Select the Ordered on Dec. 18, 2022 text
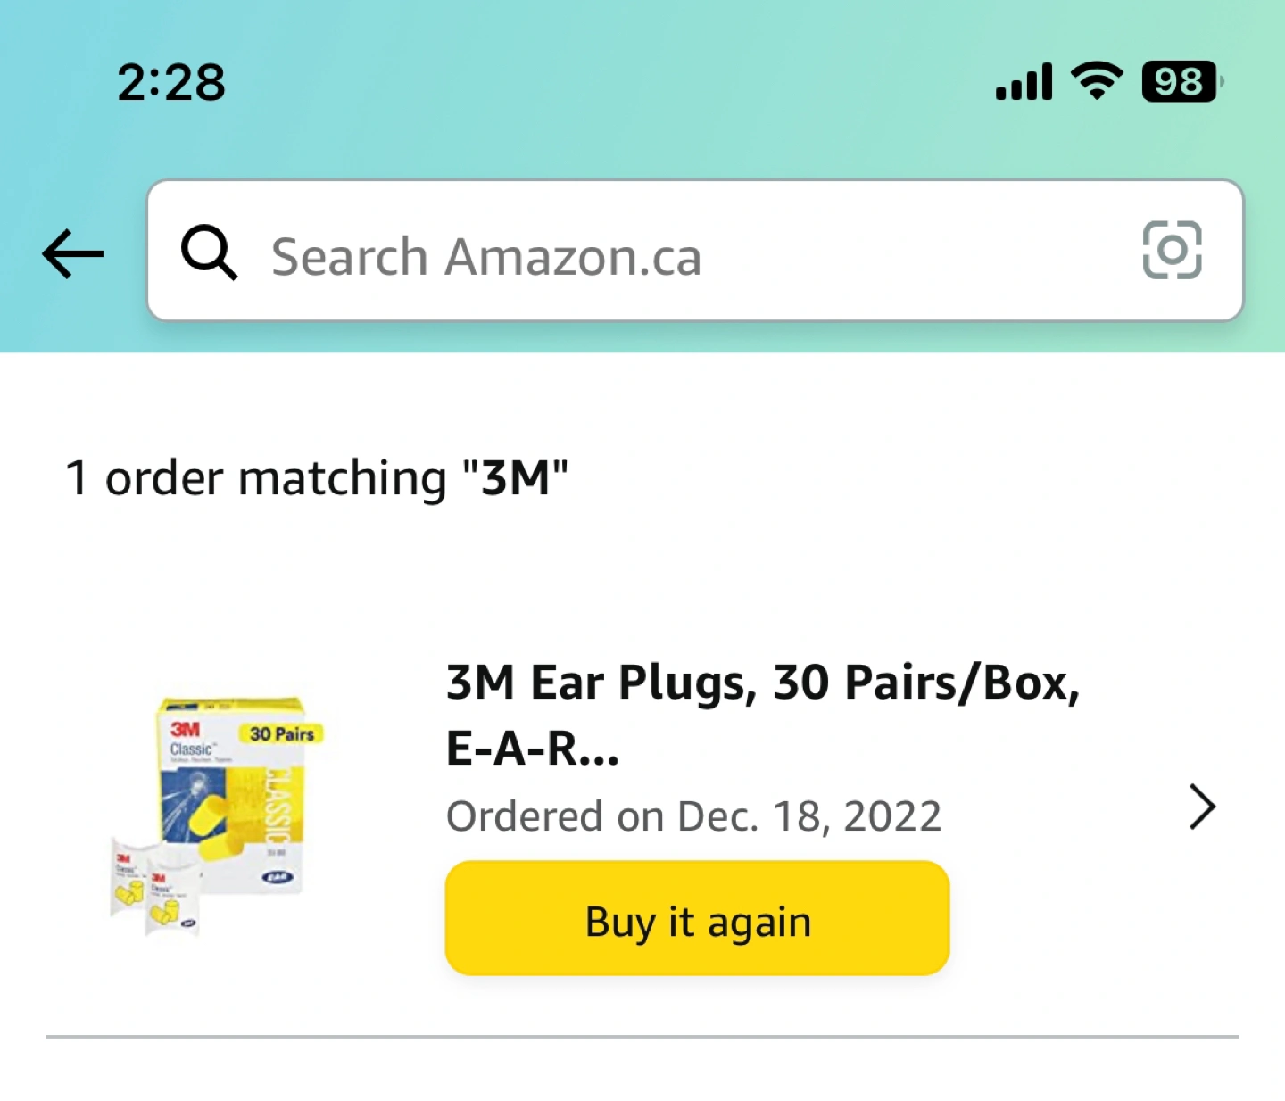This screenshot has height=1101, width=1285. click(x=693, y=815)
